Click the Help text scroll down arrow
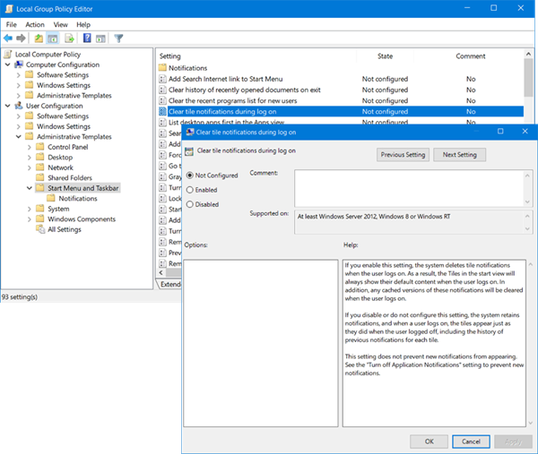 coord(531,423)
